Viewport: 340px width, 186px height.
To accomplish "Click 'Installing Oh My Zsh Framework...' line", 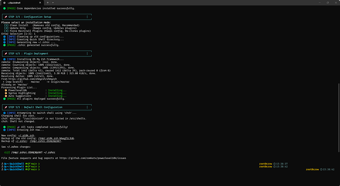I will point(34,59).
